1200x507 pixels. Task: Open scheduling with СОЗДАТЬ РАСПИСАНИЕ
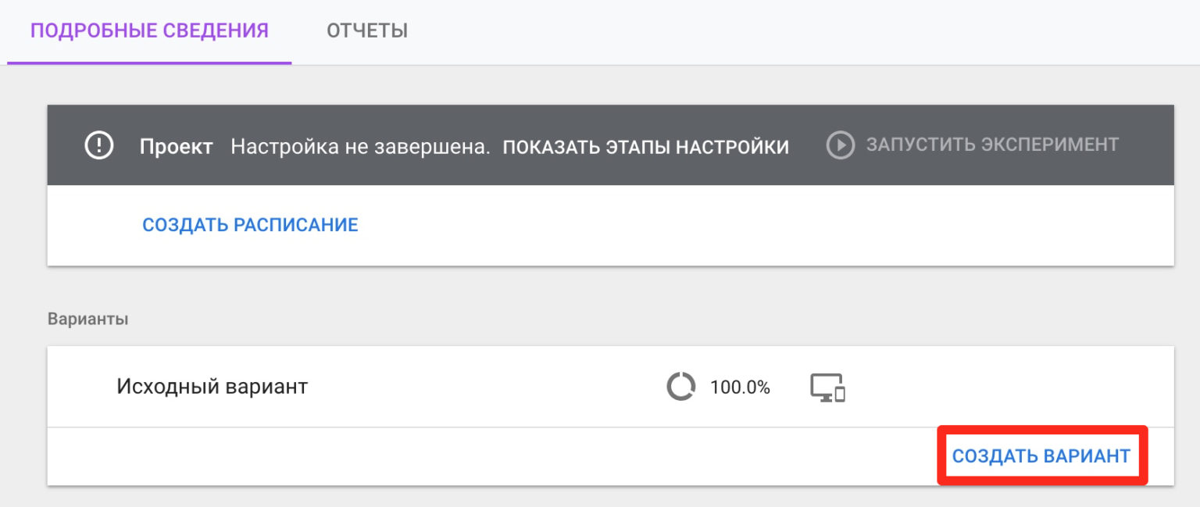(250, 224)
